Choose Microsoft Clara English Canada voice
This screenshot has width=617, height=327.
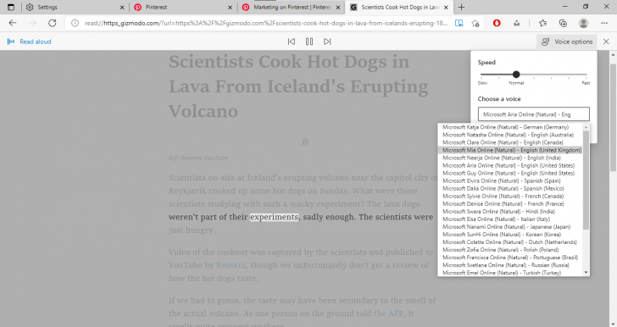[x=510, y=142]
